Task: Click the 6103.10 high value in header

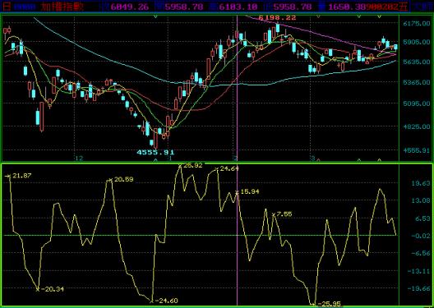Action: pos(238,7)
